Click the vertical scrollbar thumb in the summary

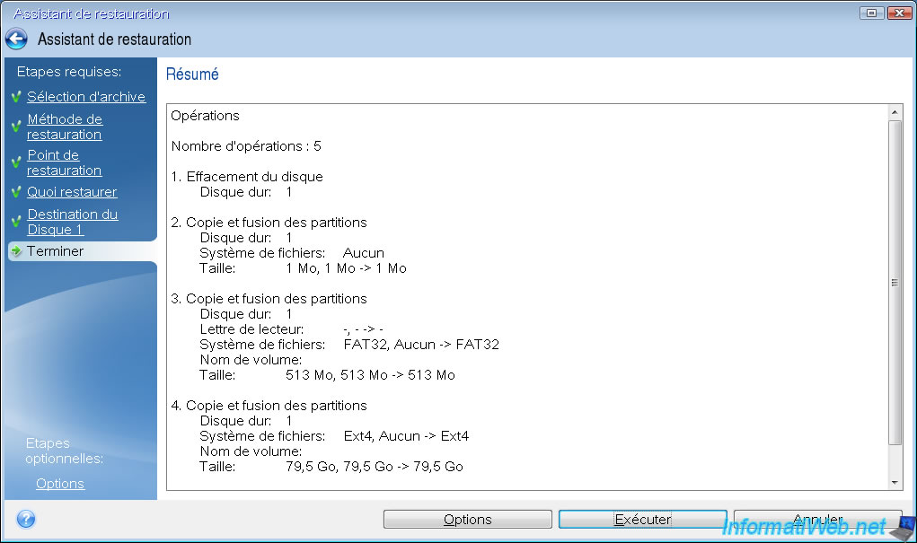895,282
